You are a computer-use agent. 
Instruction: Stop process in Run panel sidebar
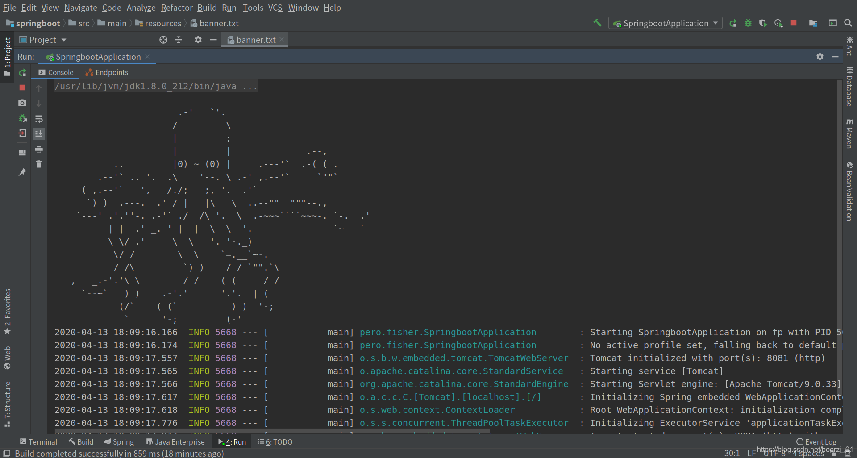click(x=22, y=88)
